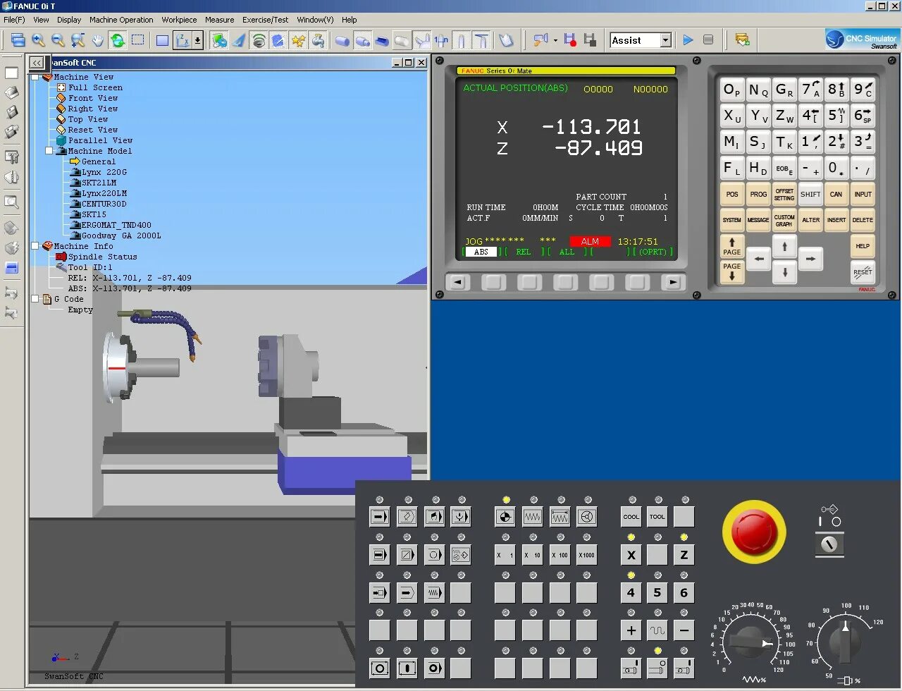
Task: Open Machine Operation menu
Action: point(121,20)
